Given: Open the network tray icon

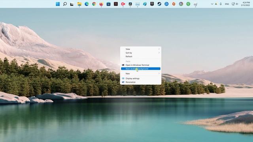Looking at the screenshot, I should [233, 4].
